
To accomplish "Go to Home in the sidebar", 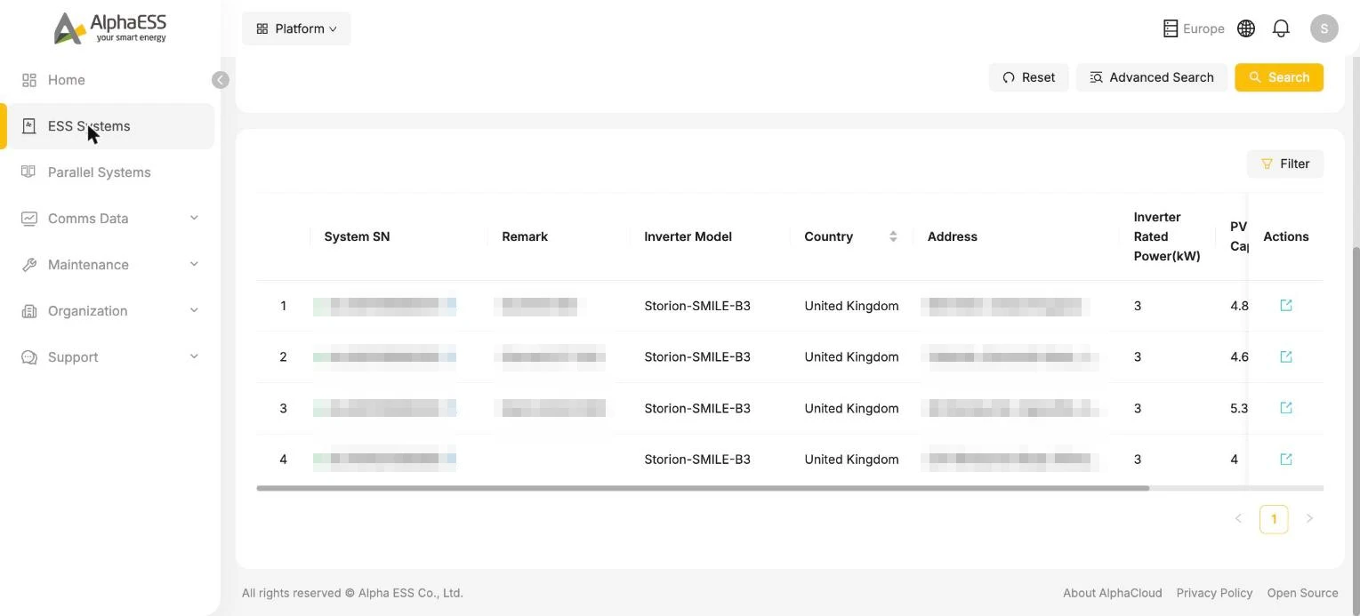I will coord(110,80).
